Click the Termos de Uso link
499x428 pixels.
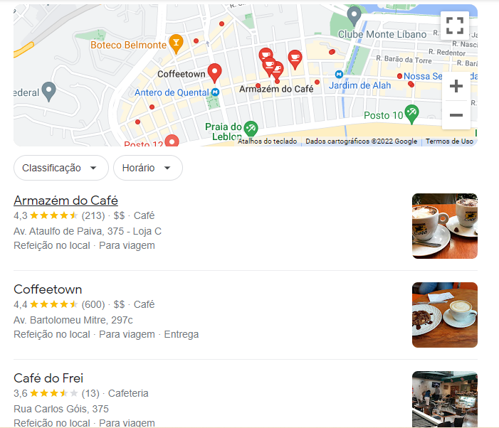pos(449,141)
